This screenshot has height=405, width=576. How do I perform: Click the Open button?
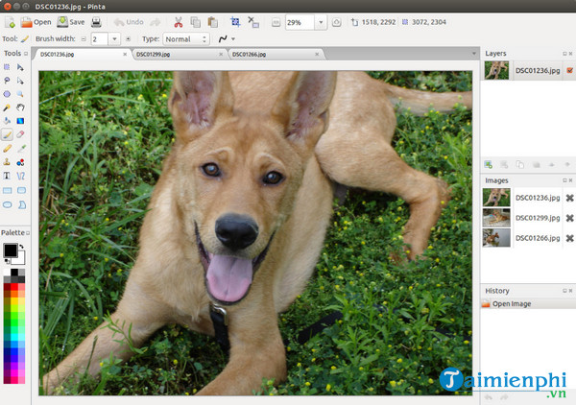pos(35,21)
